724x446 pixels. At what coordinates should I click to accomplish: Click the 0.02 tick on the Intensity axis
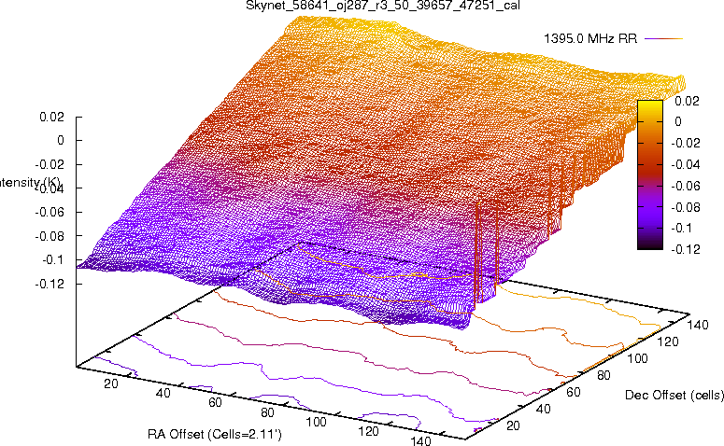pos(51,117)
